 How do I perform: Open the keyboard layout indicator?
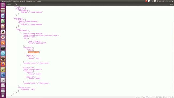[x=155, y=1]
